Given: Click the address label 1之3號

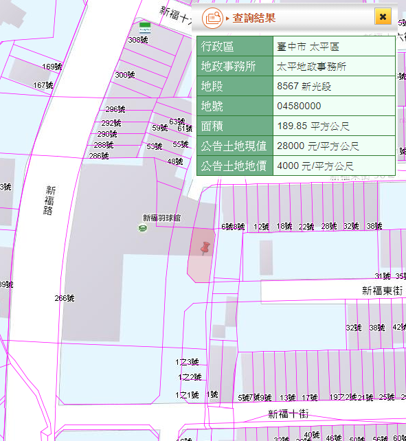Looking at the screenshot, I should pos(187,362).
